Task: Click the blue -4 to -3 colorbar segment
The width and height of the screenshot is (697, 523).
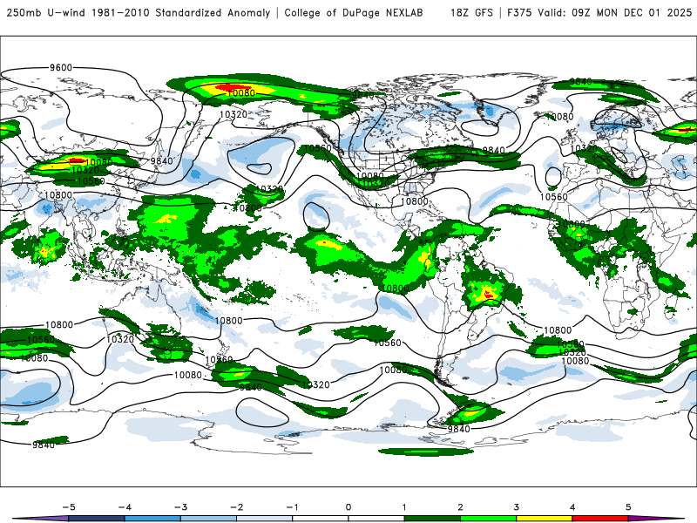Action: [x=152, y=519]
